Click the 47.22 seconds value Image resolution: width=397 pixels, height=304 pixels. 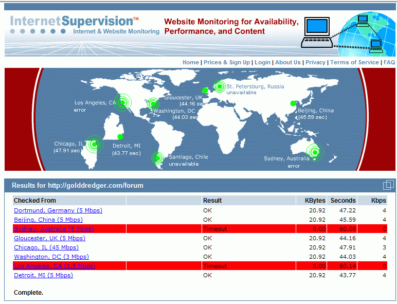(x=348, y=210)
